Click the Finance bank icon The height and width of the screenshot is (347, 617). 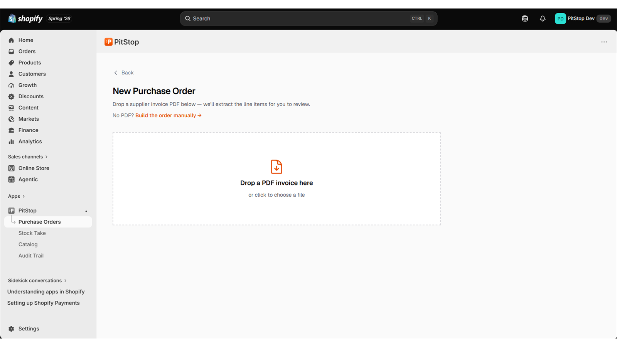pos(11,130)
